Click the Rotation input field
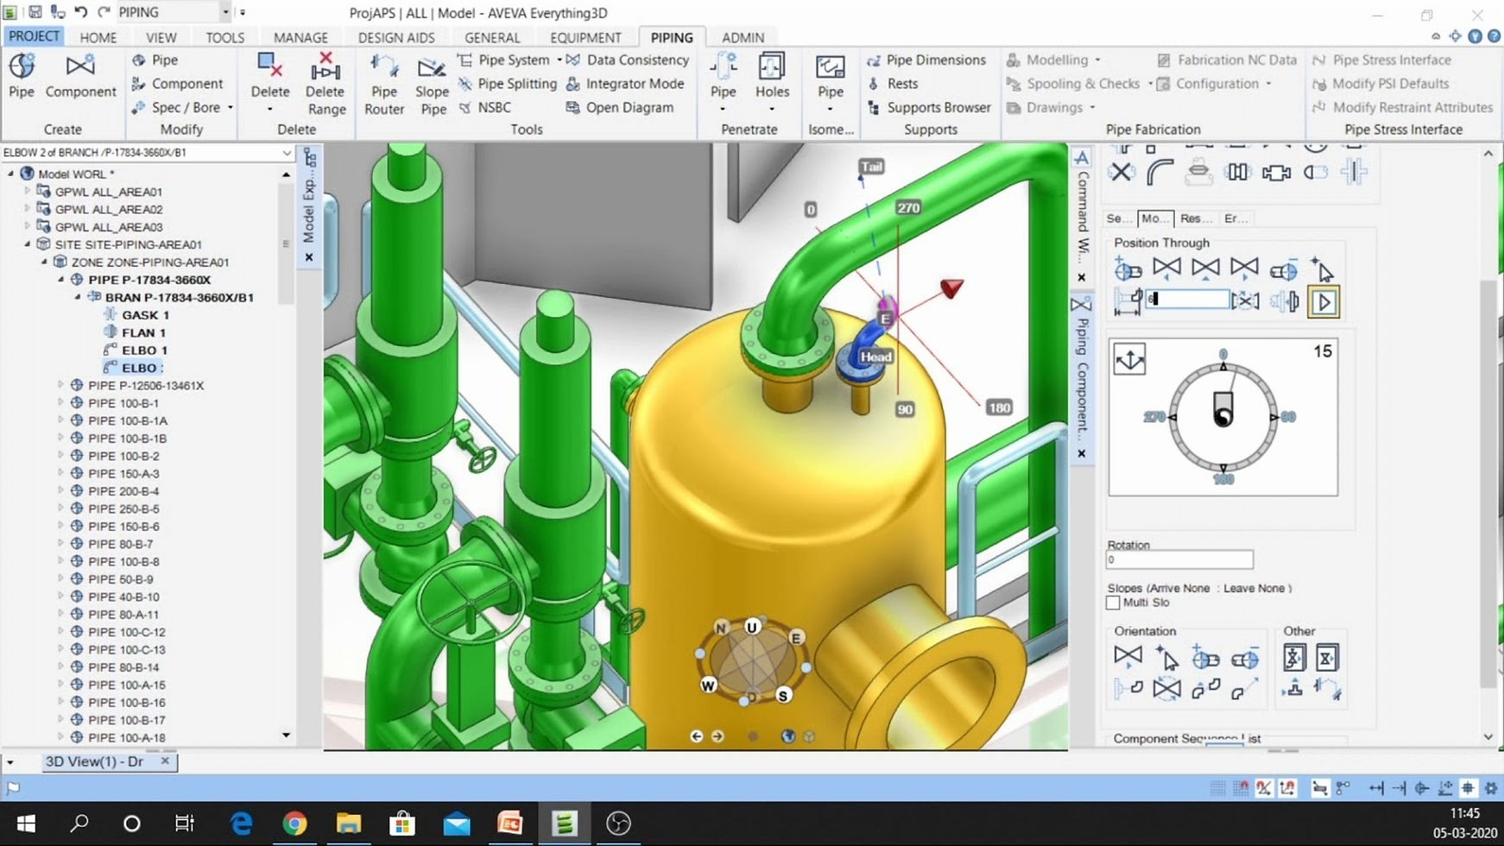 1179,560
